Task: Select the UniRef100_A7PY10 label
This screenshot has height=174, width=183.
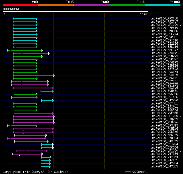Action: click(164, 28)
